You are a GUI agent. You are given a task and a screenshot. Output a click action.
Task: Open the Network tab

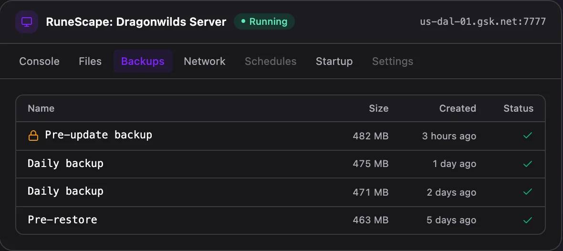205,62
